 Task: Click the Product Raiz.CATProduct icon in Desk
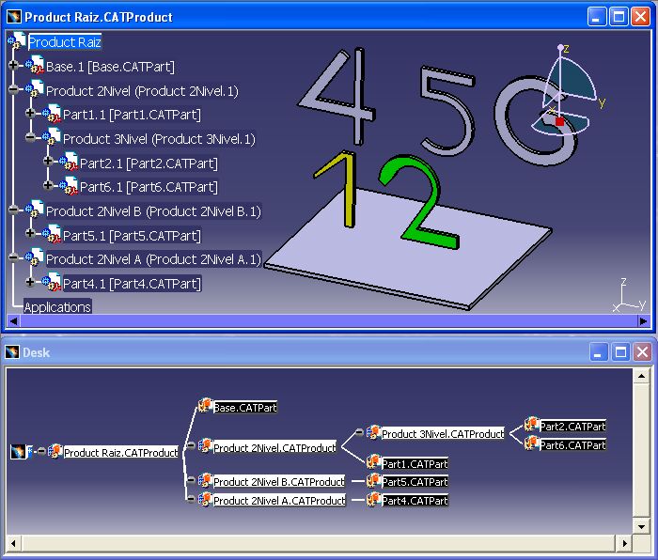pyautogui.click(x=55, y=452)
